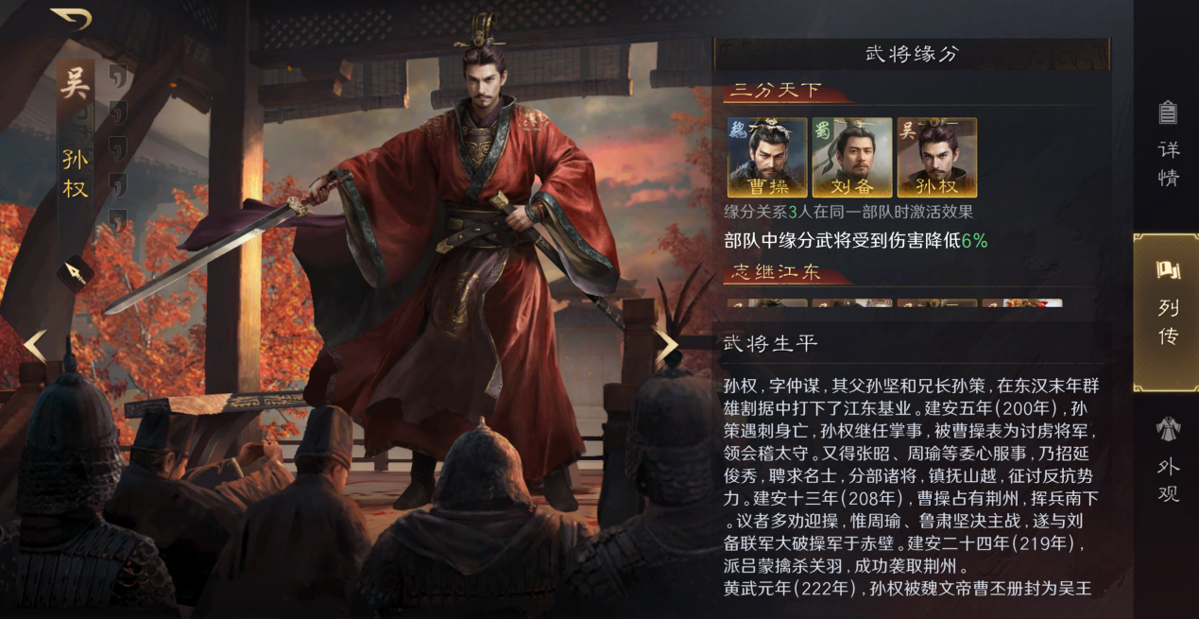Image resolution: width=1199 pixels, height=619 pixels.
Task: Click the bottom star slot beside 孙权
Action: [117, 220]
